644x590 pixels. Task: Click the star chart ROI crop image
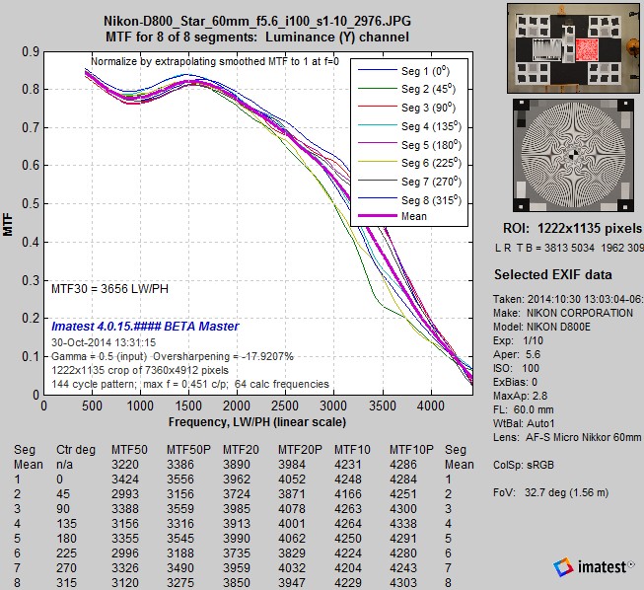573,155
